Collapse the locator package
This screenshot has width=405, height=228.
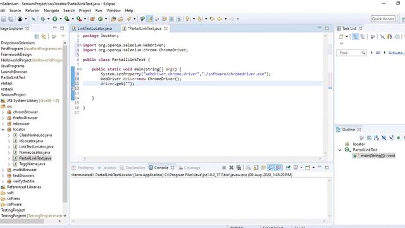(x=3, y=129)
